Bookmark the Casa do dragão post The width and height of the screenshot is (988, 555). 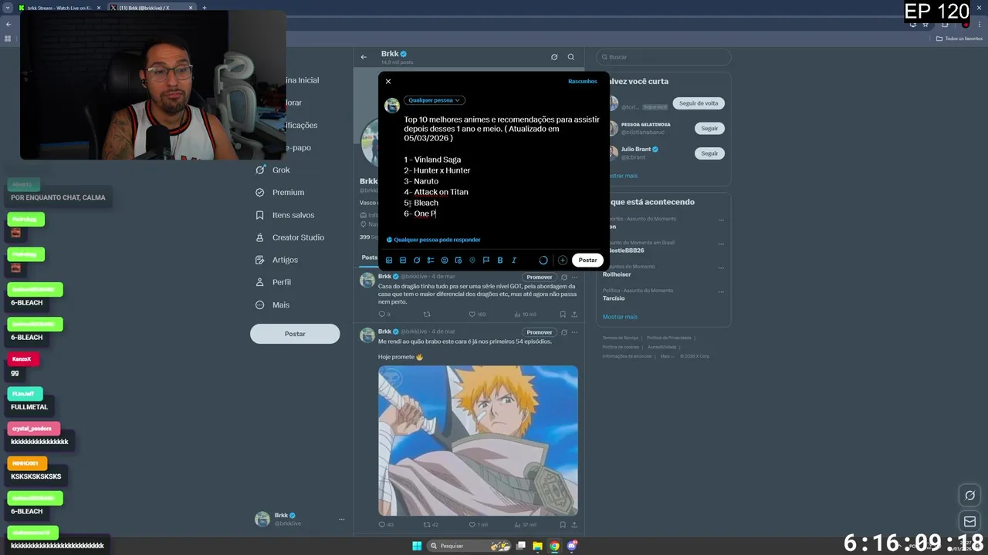pyautogui.click(x=563, y=314)
